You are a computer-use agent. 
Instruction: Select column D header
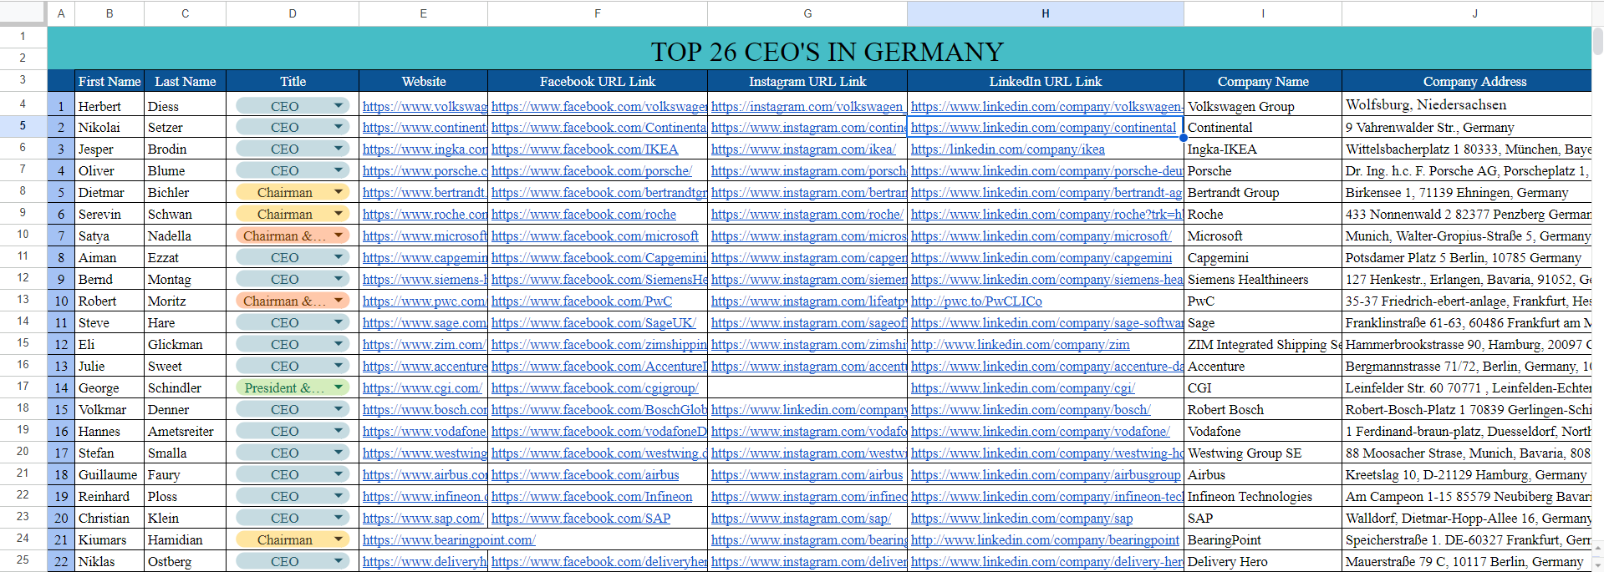coord(293,13)
